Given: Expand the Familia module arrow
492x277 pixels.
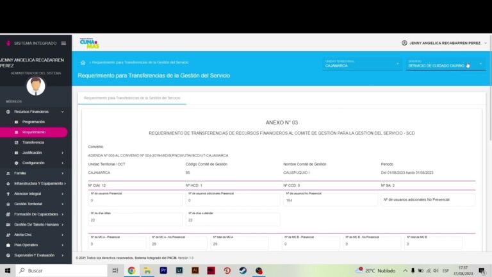Looking at the screenshot, I should [x=62, y=173].
